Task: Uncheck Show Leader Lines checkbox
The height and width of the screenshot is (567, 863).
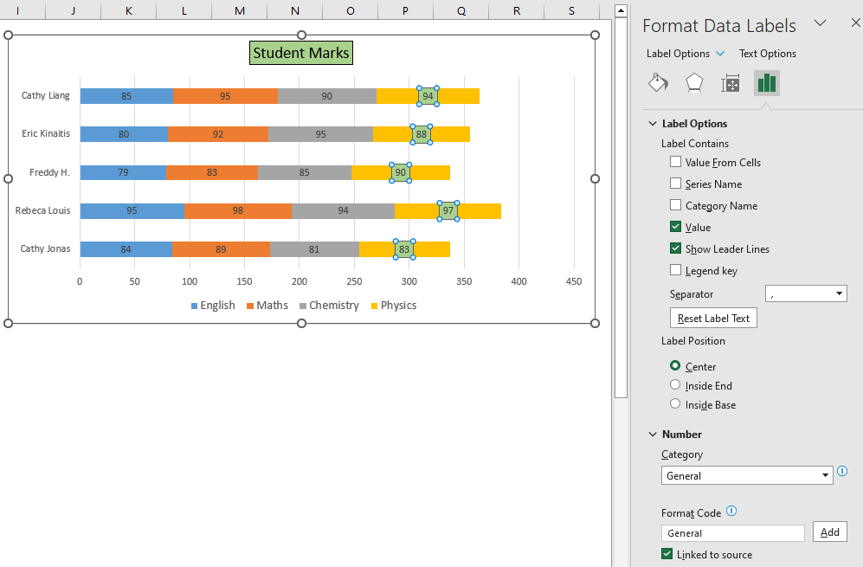Action: pyautogui.click(x=675, y=248)
